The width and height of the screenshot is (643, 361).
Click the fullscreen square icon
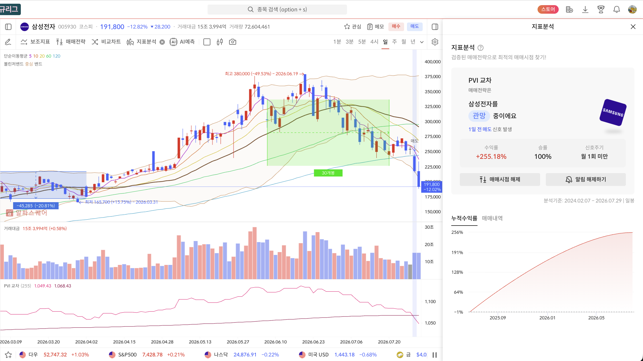coord(207,42)
